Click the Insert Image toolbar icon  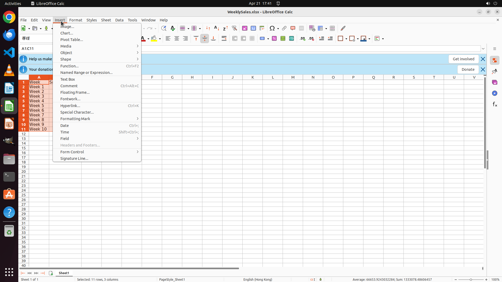[245, 28]
